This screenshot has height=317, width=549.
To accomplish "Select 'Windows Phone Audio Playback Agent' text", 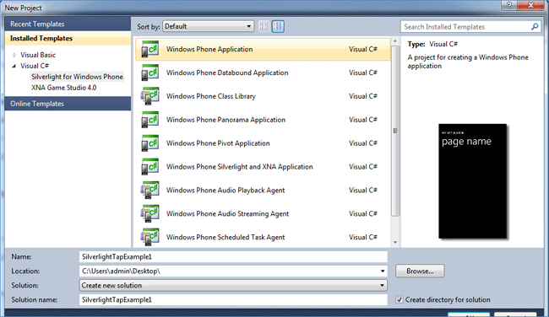I will 226,191.
